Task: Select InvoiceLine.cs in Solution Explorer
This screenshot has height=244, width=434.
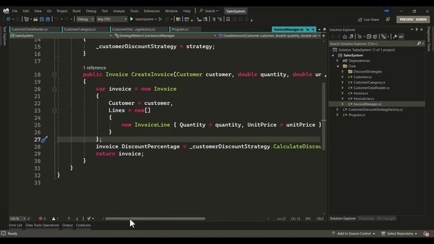Action: (363, 99)
